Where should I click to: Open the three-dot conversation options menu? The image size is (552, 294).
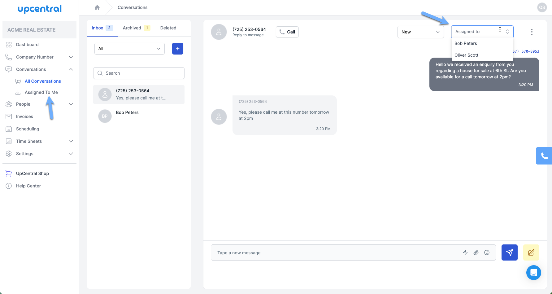pyautogui.click(x=532, y=32)
